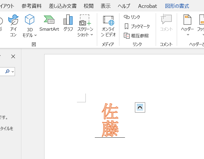Insert a 相互参照 cross-reference
This screenshot has height=159, width=204.
pyautogui.click(x=136, y=36)
